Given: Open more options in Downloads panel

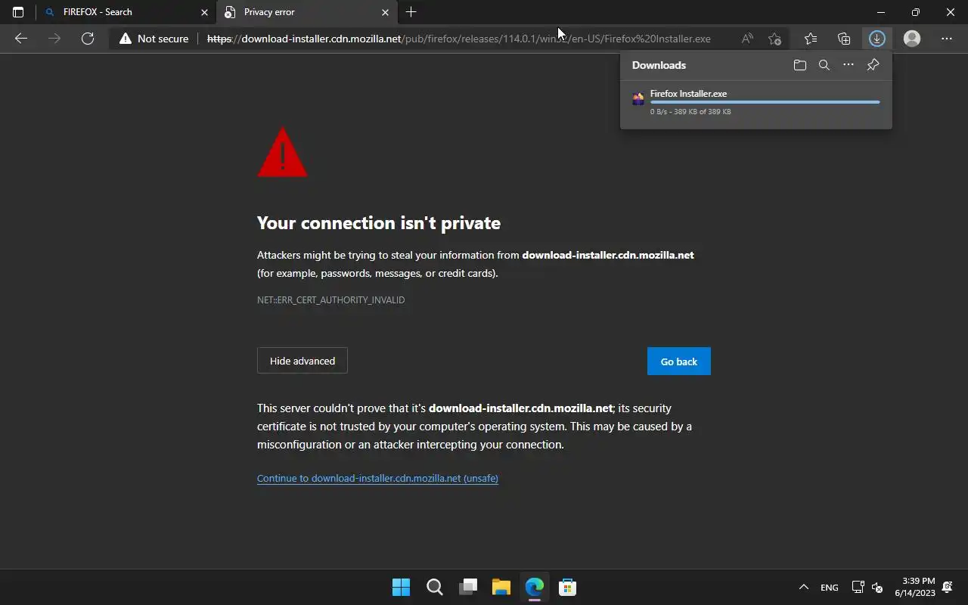Looking at the screenshot, I should (849, 65).
